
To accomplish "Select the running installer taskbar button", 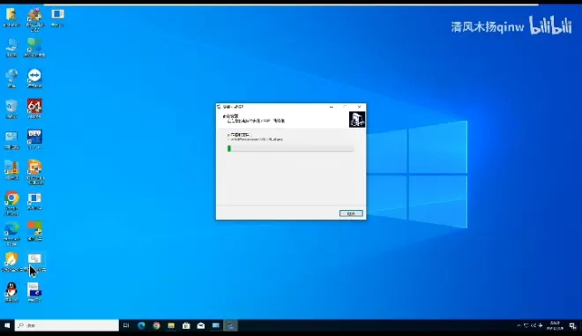I will [x=230, y=325].
